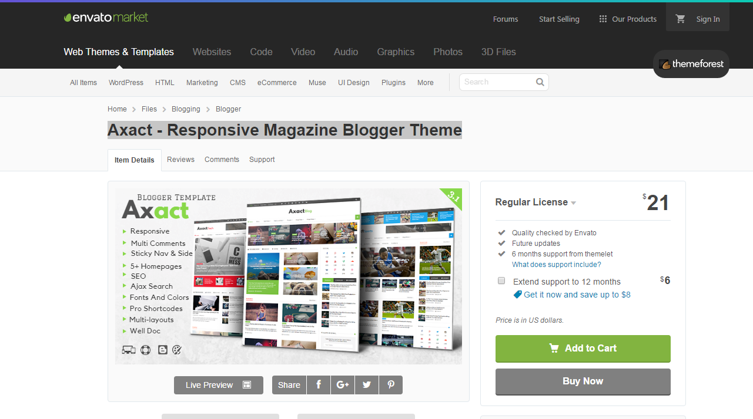Click the Start Selling link

tap(559, 19)
